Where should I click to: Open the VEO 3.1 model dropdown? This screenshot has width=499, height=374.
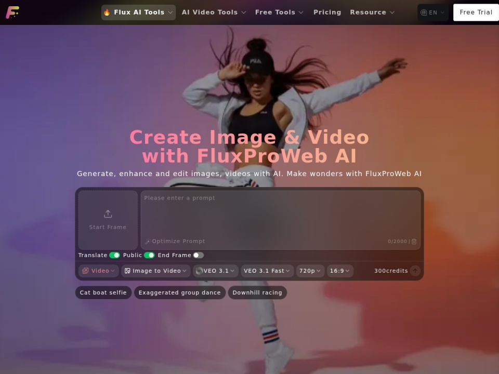coord(215,271)
